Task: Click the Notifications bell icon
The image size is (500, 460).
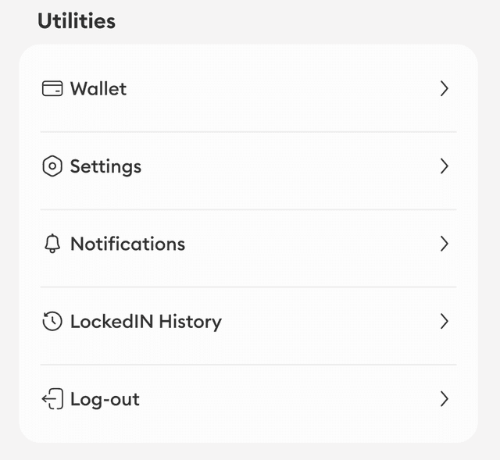Action: (52, 244)
